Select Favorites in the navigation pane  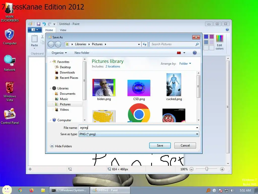pyautogui.click(x=63, y=62)
